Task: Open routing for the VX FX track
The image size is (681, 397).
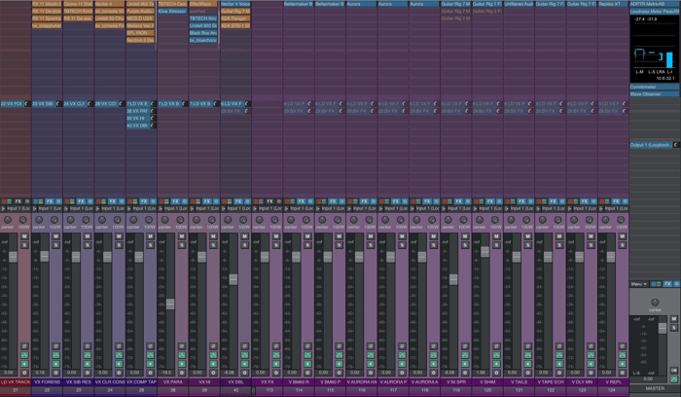Action: 276,355
